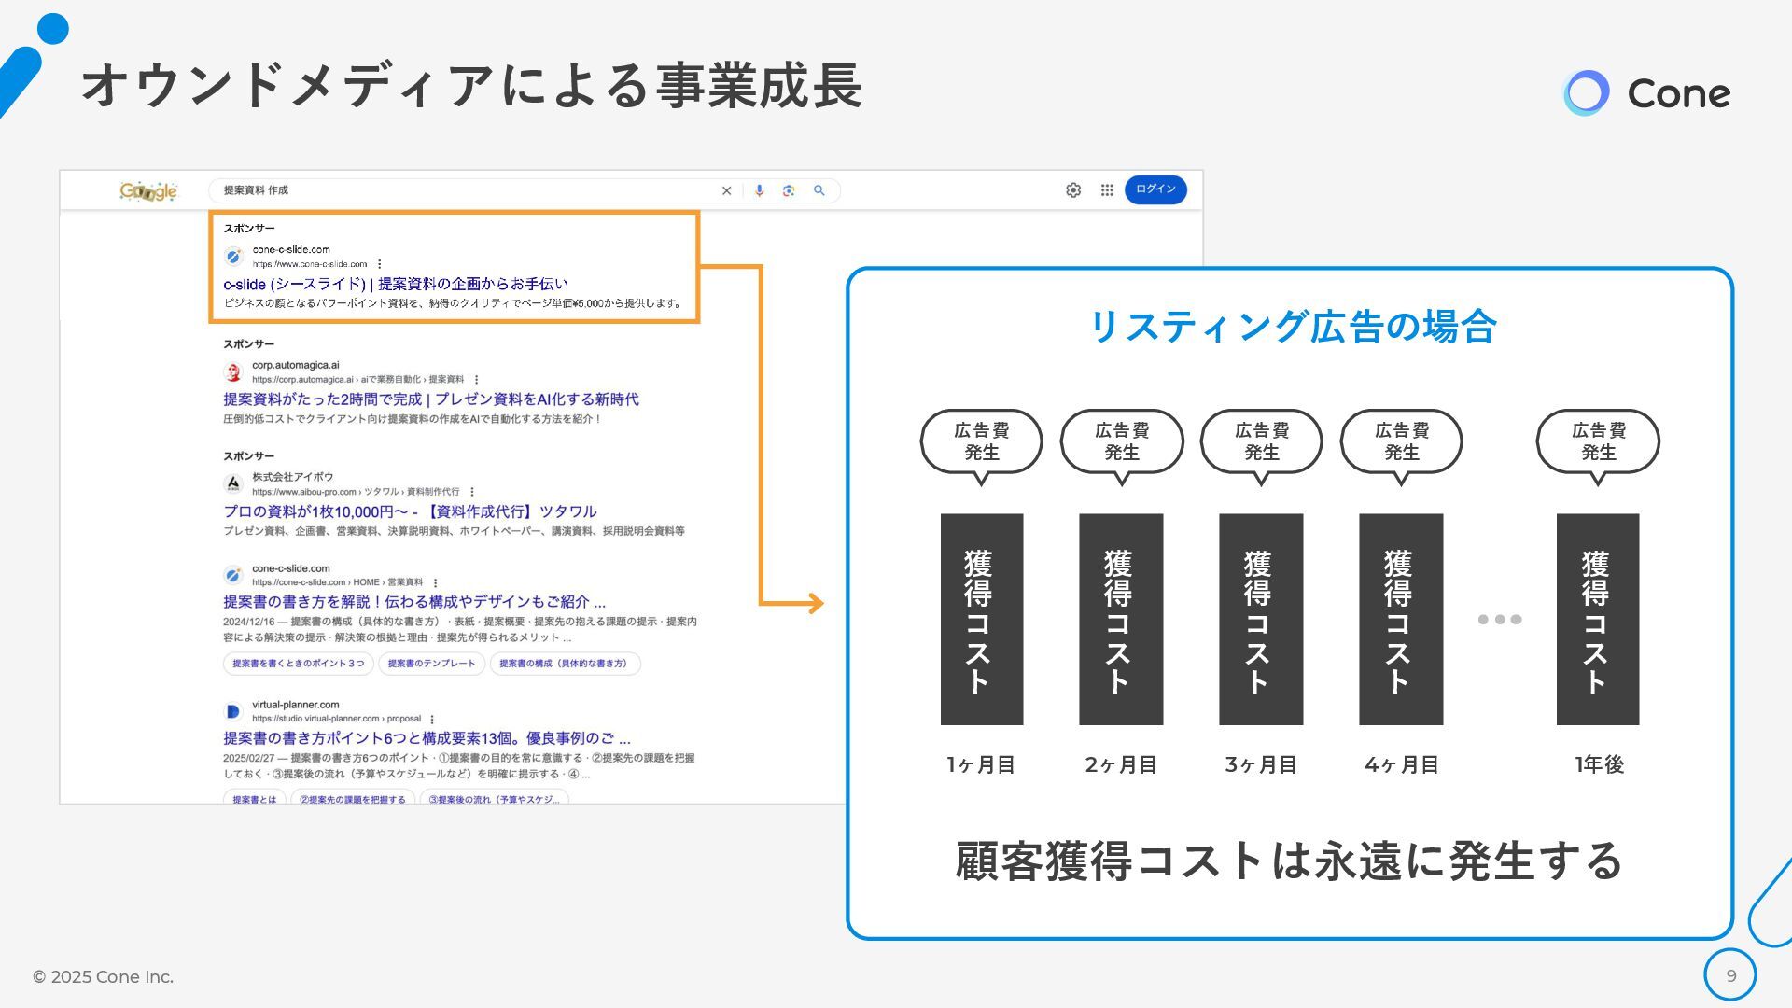
Task: Open the Google apps grid icon
Action: click(x=1107, y=190)
